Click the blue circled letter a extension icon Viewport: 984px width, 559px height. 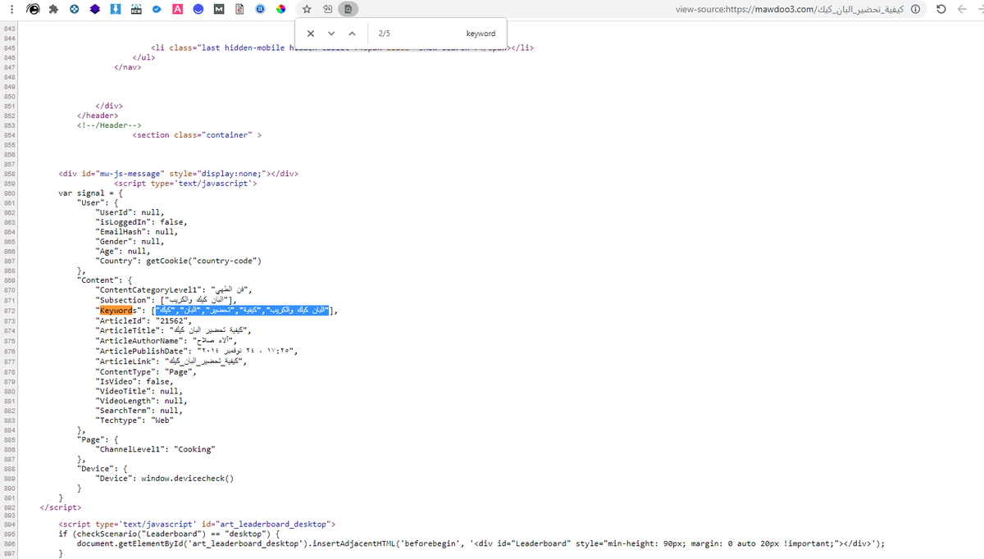[x=260, y=9]
